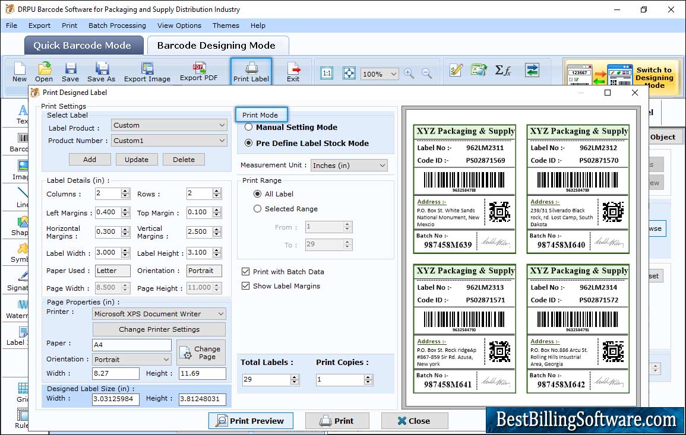This screenshot has height=435, width=686.
Task: Click the zoom out magnifier icon
Action: click(x=427, y=73)
